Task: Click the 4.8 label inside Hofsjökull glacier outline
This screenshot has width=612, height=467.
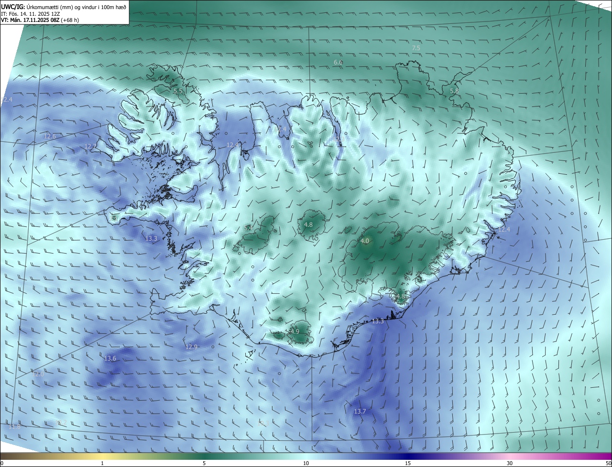Action: click(308, 224)
